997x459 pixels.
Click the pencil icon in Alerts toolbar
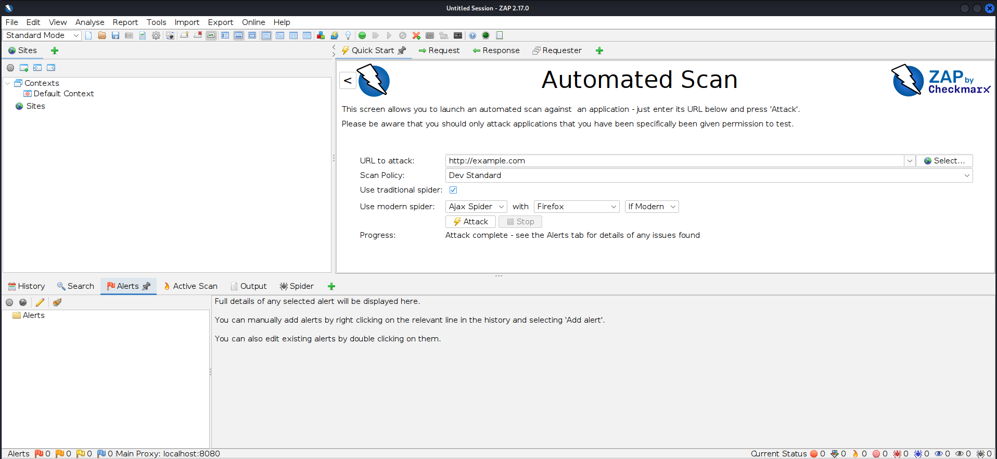[40, 302]
